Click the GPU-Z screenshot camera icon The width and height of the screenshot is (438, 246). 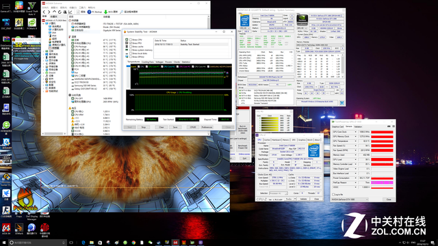click(389, 126)
